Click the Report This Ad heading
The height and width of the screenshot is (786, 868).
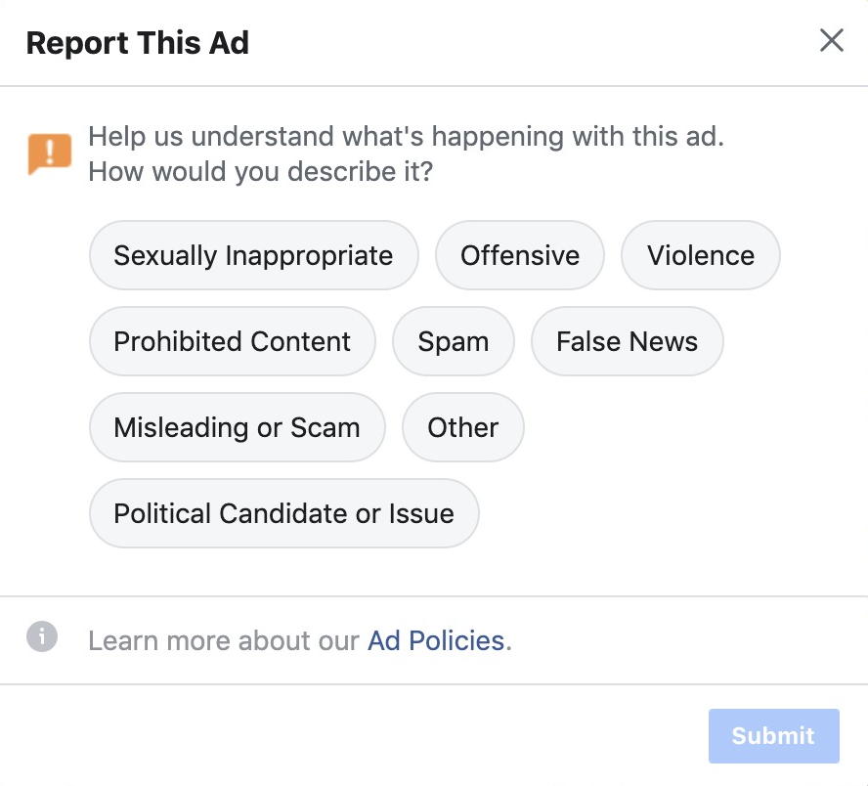pyautogui.click(x=138, y=42)
